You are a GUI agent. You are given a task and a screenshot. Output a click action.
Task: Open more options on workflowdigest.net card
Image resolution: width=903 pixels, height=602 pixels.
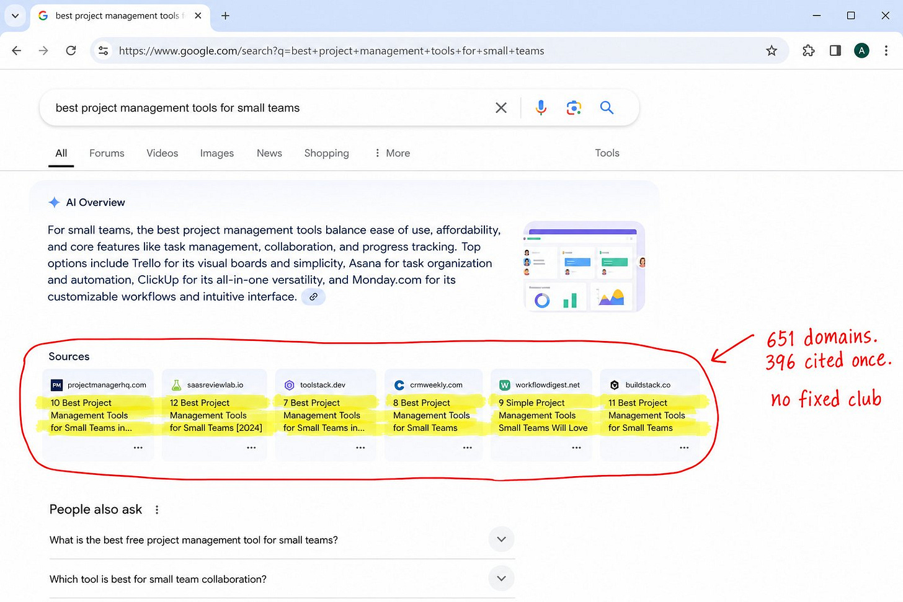click(577, 448)
